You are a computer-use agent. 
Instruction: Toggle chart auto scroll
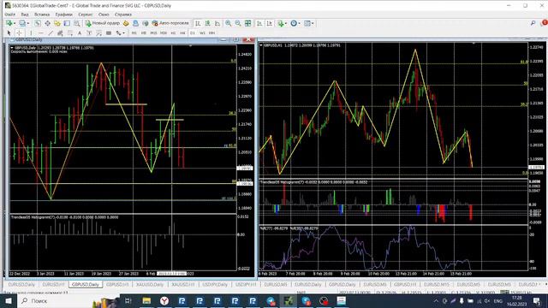[259, 23]
